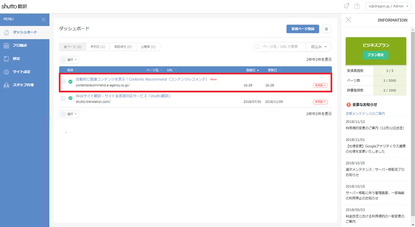Click the hamburger menu icon beside 新規ページ登録
Viewport: 415px width, 227px height.
326,29
